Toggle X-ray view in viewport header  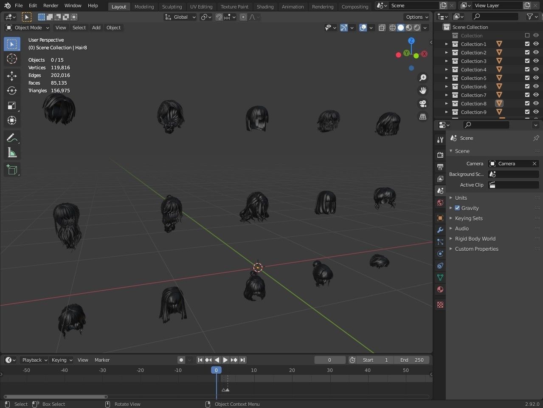point(382,28)
